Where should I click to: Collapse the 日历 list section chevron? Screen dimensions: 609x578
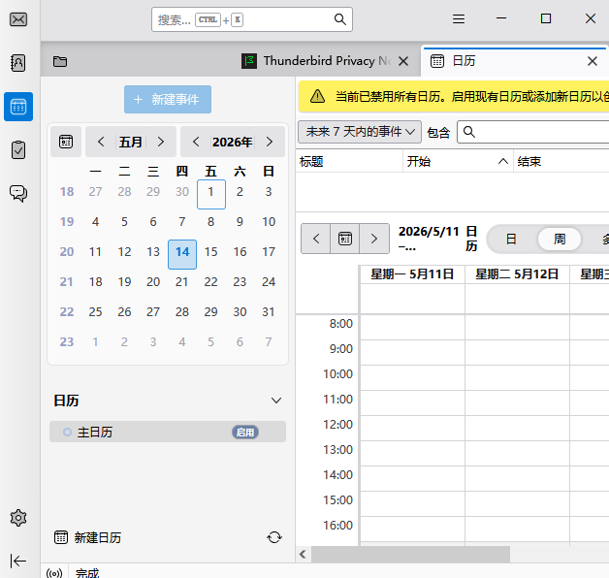pos(276,401)
